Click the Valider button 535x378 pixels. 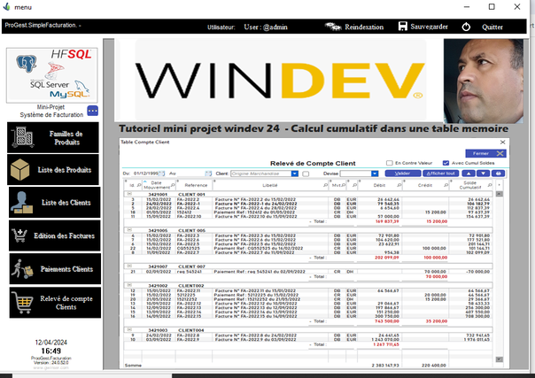[403, 174]
